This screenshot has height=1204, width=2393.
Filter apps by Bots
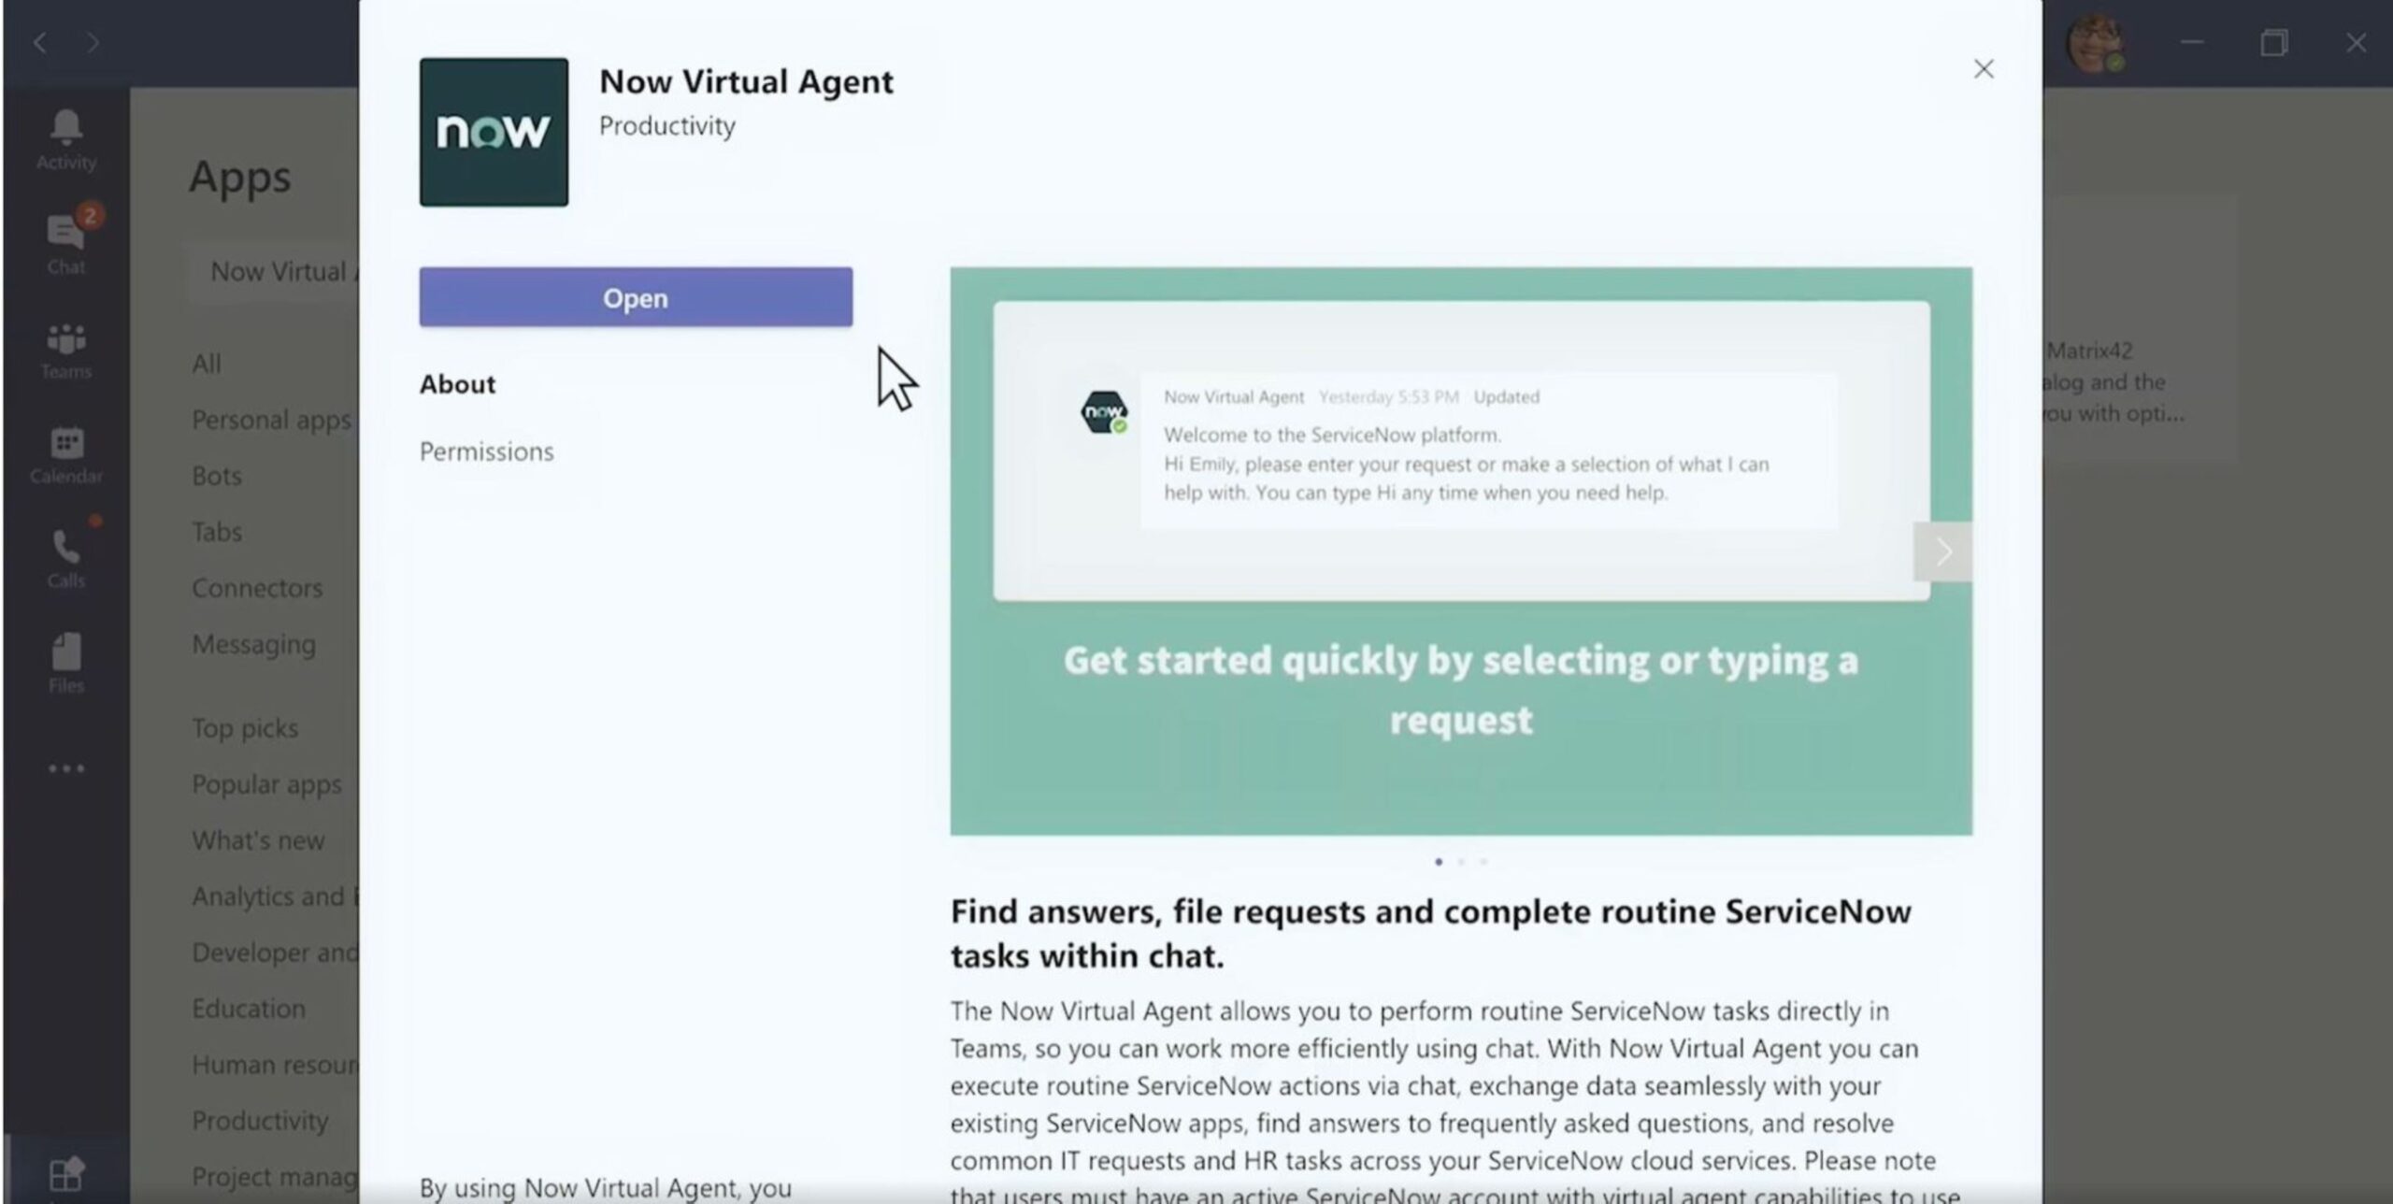pos(216,476)
